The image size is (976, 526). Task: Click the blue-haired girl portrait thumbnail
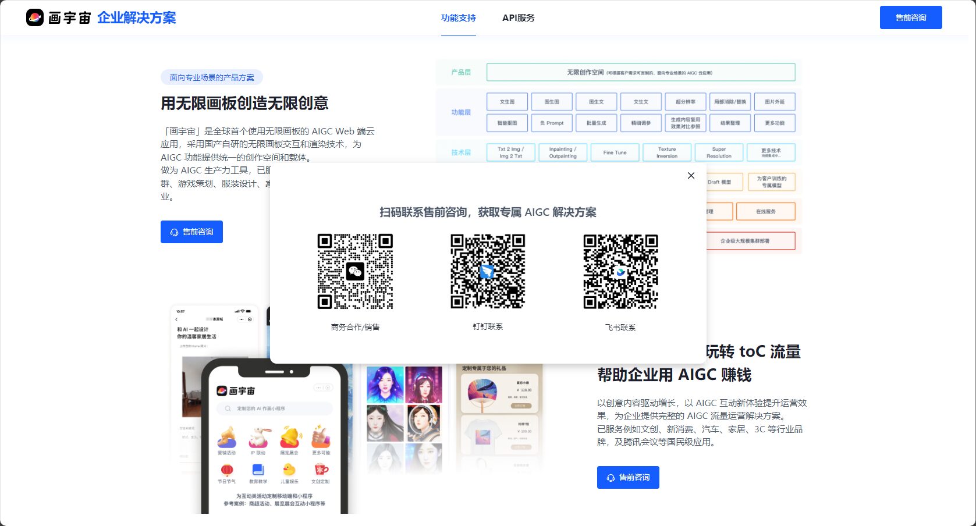point(385,385)
